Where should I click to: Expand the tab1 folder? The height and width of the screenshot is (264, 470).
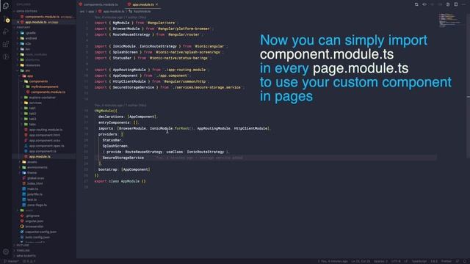coord(32,109)
